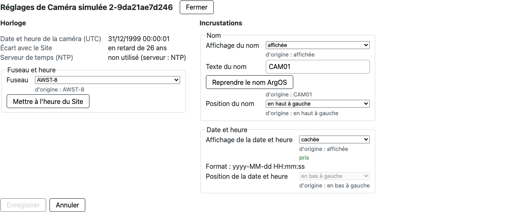
Task: Click 'd'origine : en haut à gauche' hint
Action: pyautogui.click(x=302, y=113)
